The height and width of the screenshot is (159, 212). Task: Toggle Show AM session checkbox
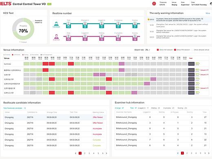(158, 50)
